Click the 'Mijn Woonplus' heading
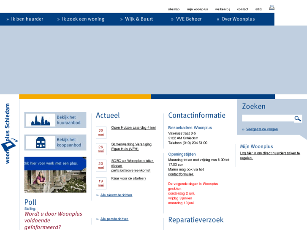 pos(256,146)
